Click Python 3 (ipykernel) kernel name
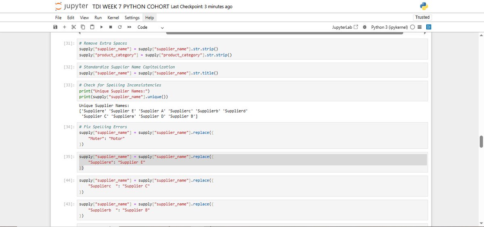The image size is (484, 227). click(390, 27)
